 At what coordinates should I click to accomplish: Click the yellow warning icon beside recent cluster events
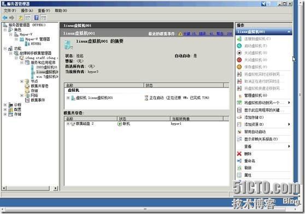(180, 34)
